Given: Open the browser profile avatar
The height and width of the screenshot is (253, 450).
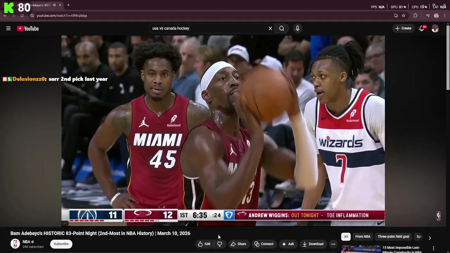Looking at the screenshot, I should tap(436, 15).
